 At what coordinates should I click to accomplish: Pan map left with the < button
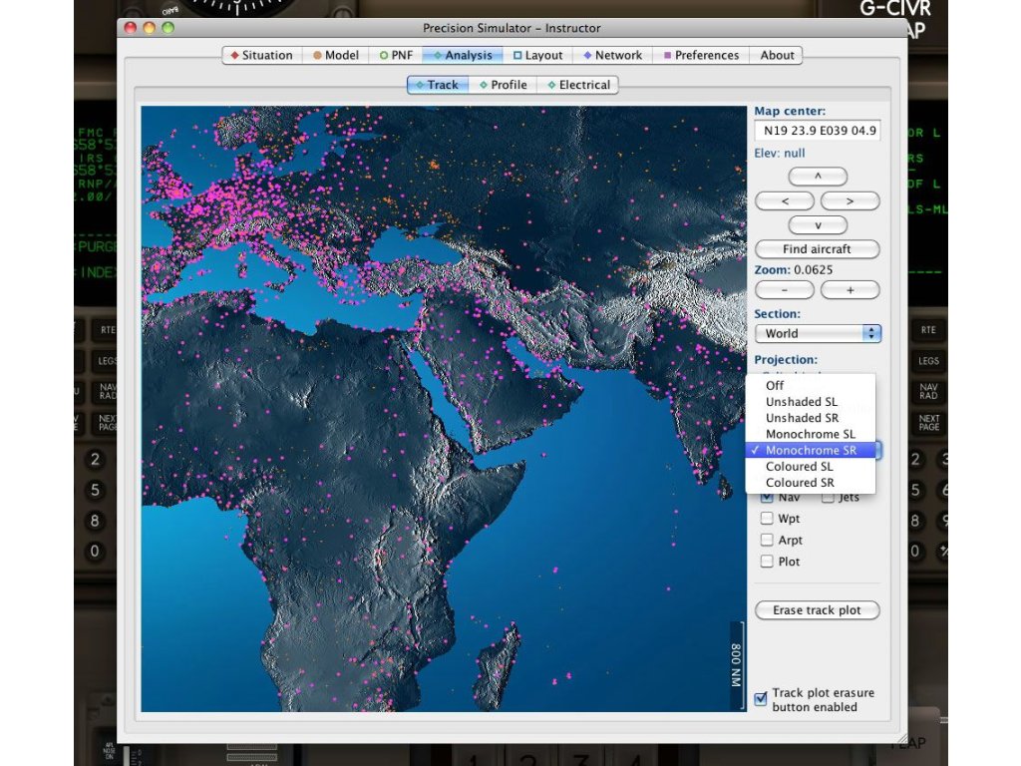click(x=785, y=200)
